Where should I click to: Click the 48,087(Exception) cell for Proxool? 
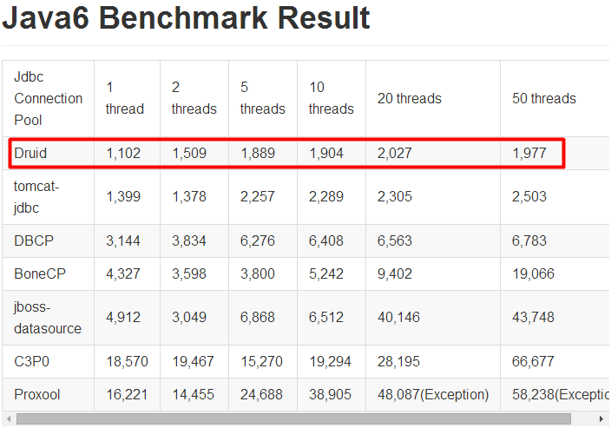click(x=433, y=394)
